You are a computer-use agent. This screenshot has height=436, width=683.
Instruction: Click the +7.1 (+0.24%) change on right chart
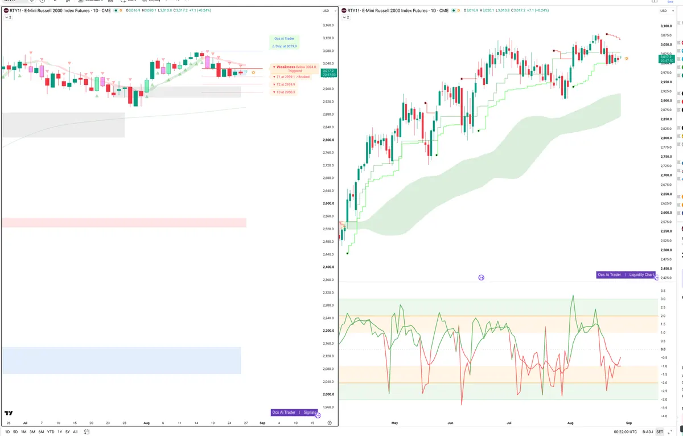(x=539, y=10)
